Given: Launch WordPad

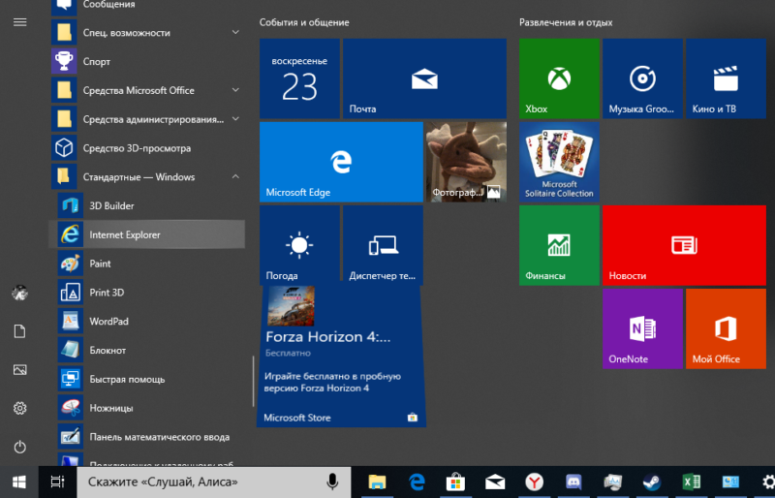Looking at the screenshot, I should tap(147, 322).
